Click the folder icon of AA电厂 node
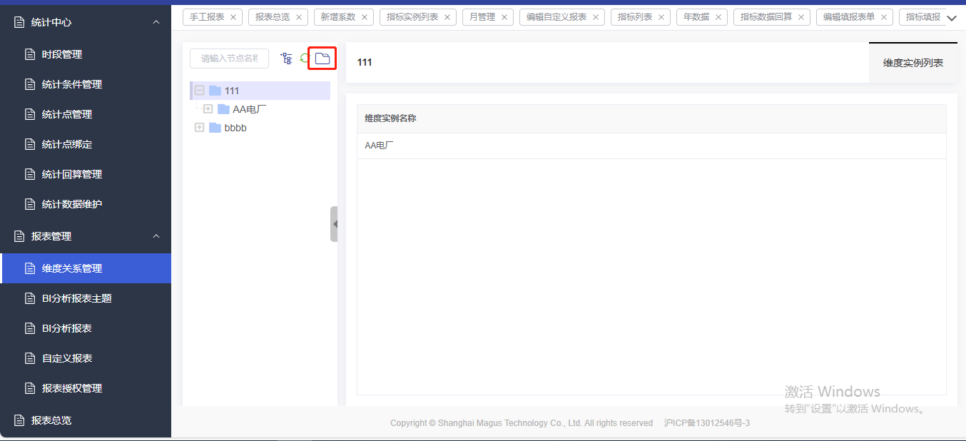The width and height of the screenshot is (966, 441). click(x=223, y=109)
